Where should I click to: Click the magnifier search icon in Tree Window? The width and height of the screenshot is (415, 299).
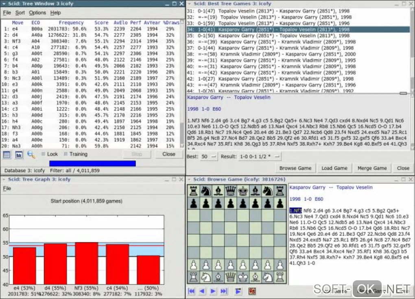pyautogui.click(x=31, y=155)
